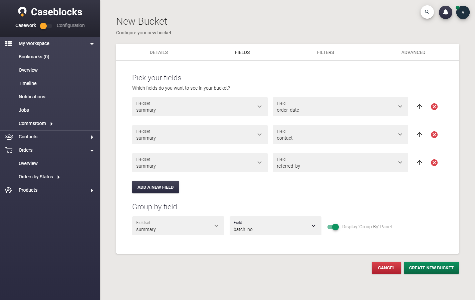Viewport: 475px width, 300px height.
Task: Click Add A New Field button
Action: coord(156,187)
